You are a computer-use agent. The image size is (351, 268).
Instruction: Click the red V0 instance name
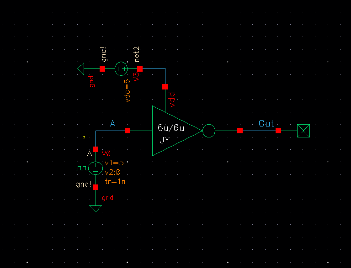[x=106, y=153]
